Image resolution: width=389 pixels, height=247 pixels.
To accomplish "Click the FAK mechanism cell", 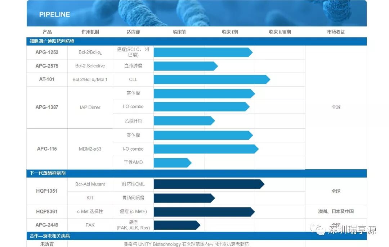I will tap(90, 225).
